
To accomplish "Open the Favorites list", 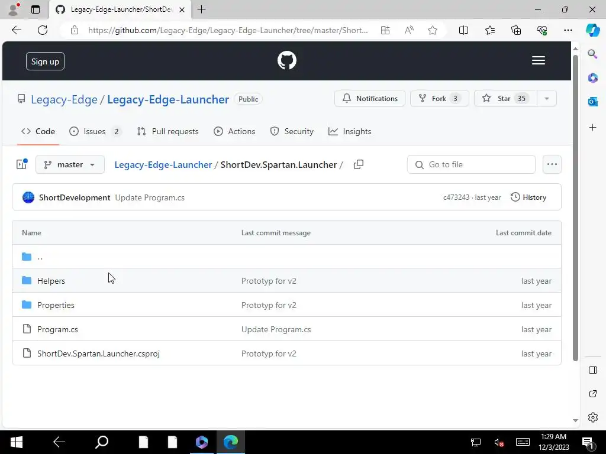I will click(489, 30).
